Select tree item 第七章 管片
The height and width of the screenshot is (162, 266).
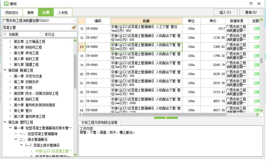pos(23,111)
